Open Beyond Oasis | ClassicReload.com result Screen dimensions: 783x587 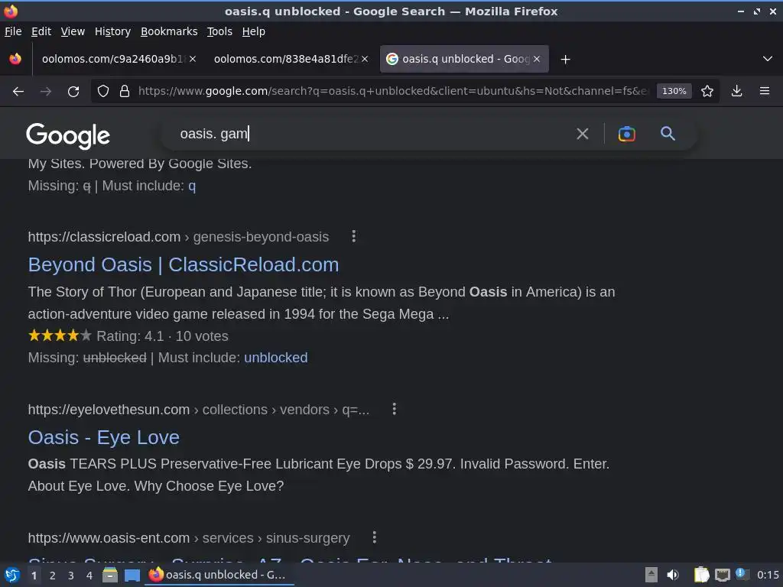184,264
